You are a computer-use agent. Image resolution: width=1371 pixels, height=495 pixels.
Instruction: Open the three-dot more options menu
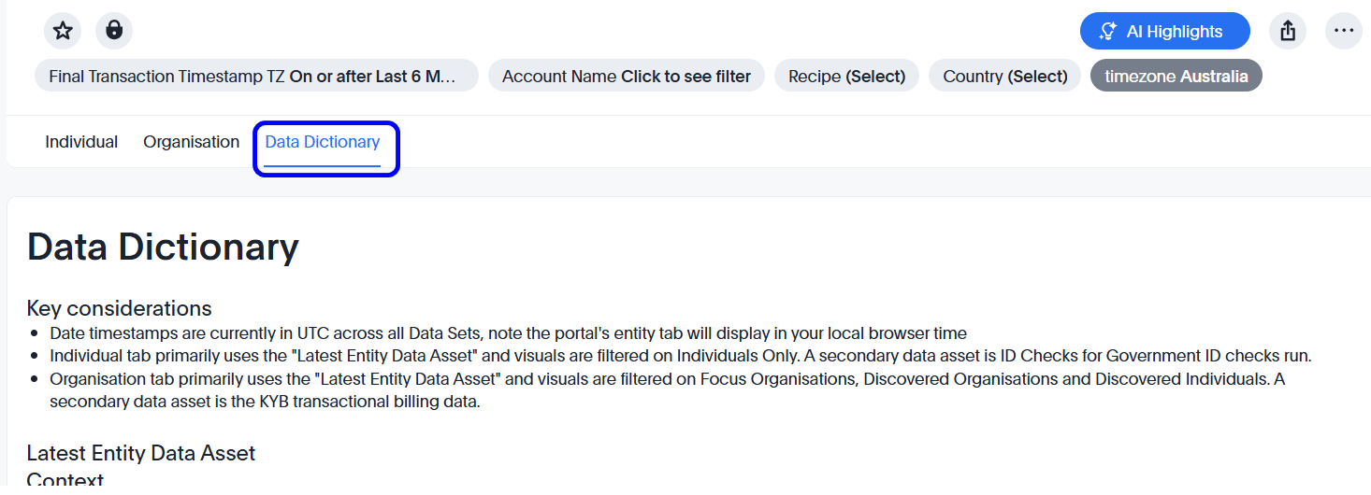click(1344, 31)
